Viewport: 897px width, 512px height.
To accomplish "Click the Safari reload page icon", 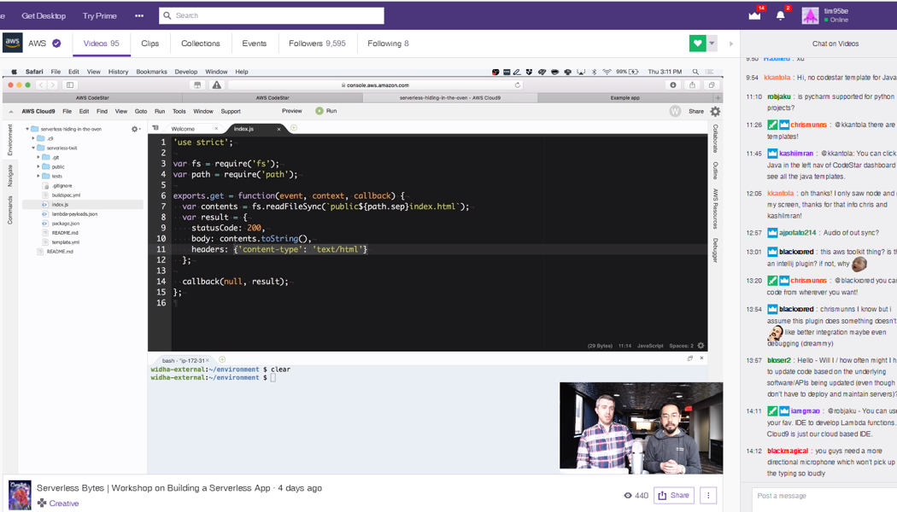I will (517, 85).
